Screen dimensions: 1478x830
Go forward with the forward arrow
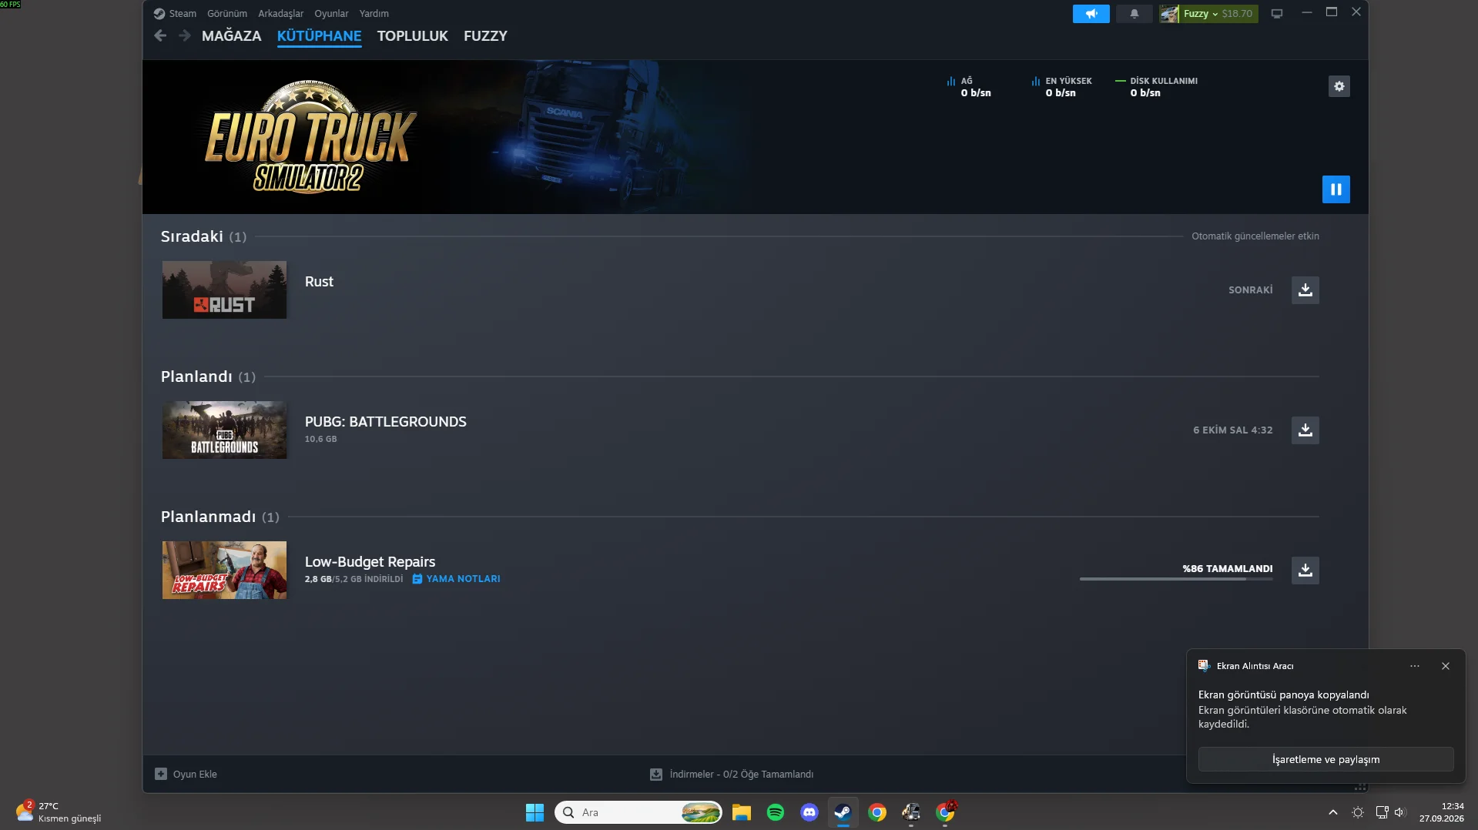184,36
